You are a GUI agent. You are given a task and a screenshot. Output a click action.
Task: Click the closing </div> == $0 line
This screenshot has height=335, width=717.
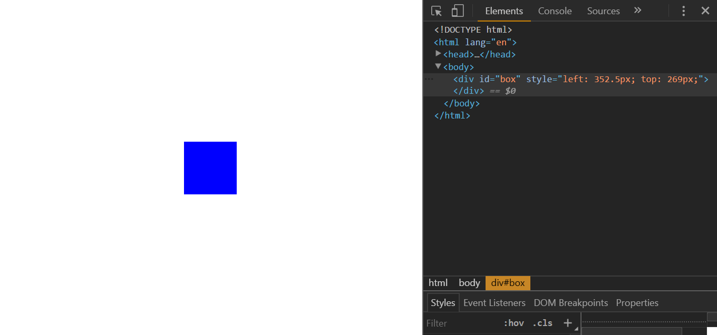pos(484,91)
